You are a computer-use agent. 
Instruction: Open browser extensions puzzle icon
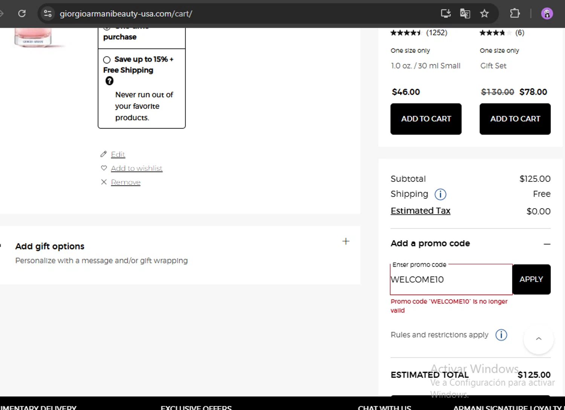click(x=515, y=14)
